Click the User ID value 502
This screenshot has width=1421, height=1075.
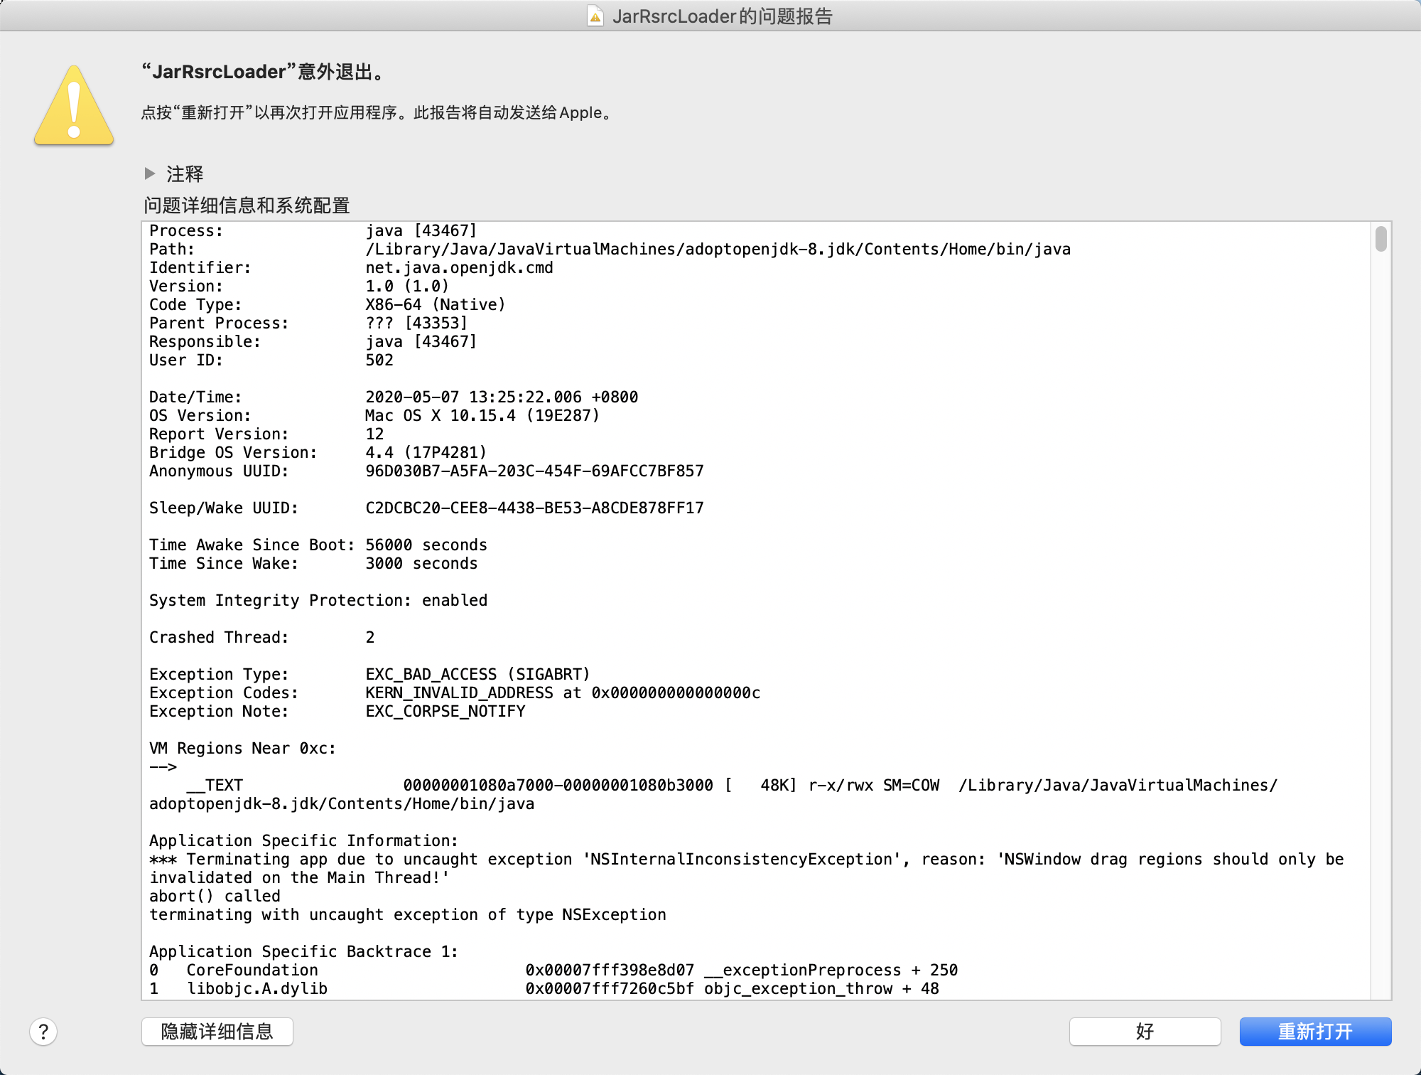[379, 360]
